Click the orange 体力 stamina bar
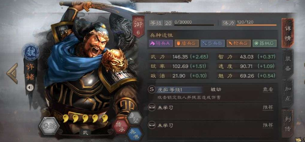The height and width of the screenshot is (142, 305). click(x=257, y=25)
